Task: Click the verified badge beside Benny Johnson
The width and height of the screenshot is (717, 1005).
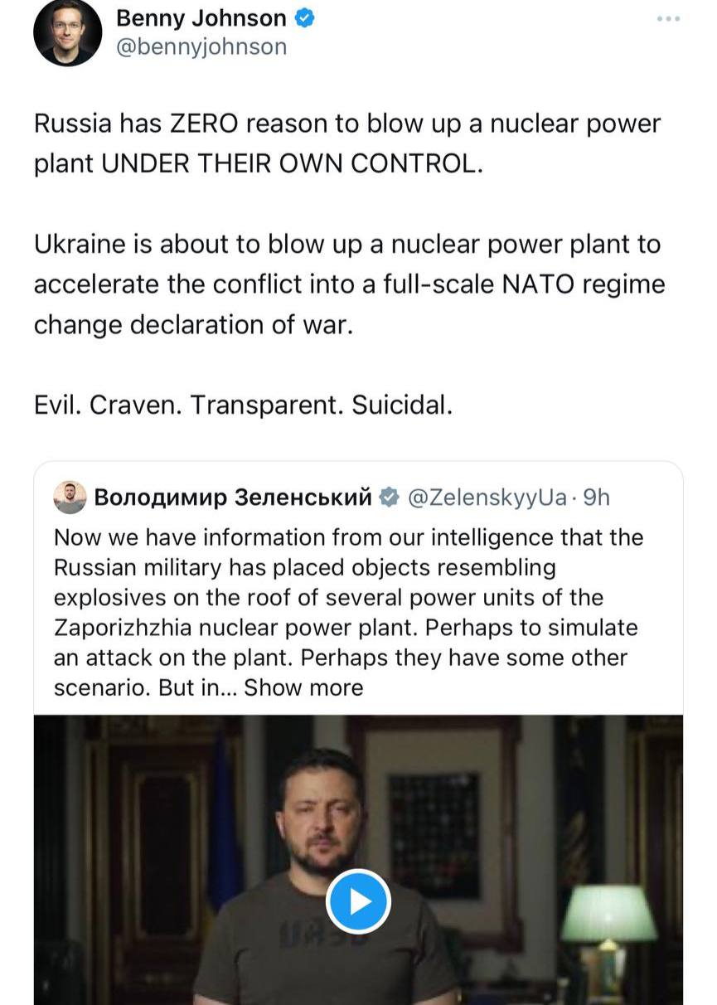Action: tap(305, 17)
